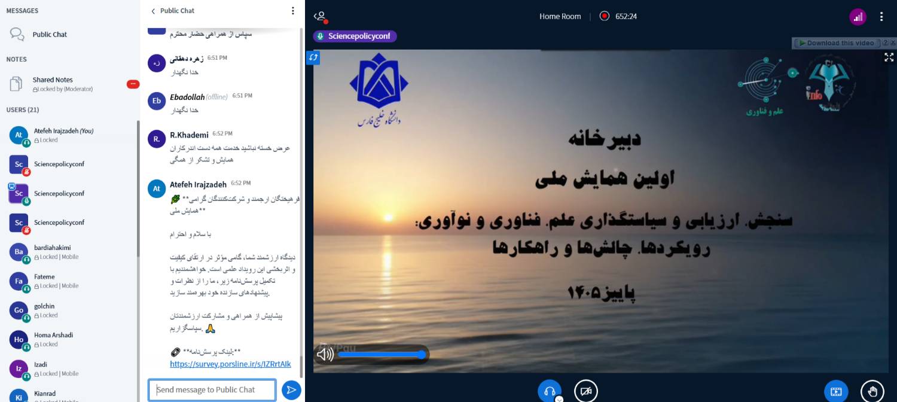Screen dimensions: 897x402
Task: Mute the video with speaker icon
Action: [325, 355]
